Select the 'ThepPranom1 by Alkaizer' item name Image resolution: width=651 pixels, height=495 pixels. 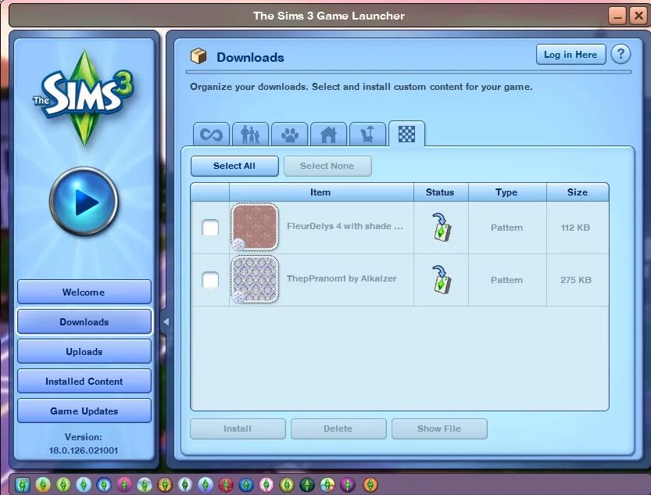[x=342, y=278]
